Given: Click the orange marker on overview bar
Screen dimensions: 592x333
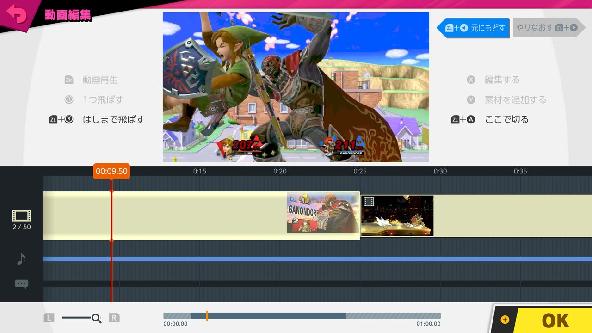Looking at the screenshot, I should pyautogui.click(x=207, y=316).
